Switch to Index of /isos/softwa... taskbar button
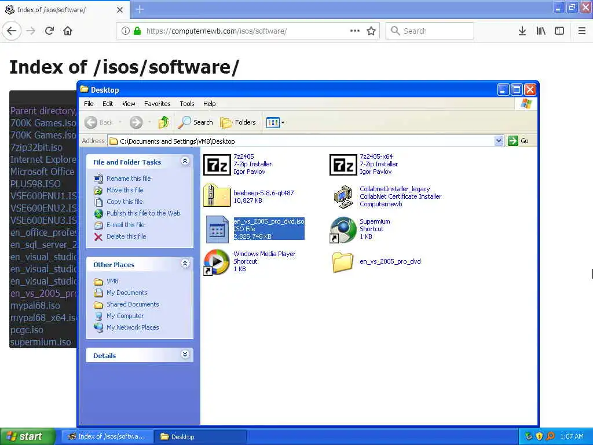The image size is (593, 445). click(x=108, y=437)
